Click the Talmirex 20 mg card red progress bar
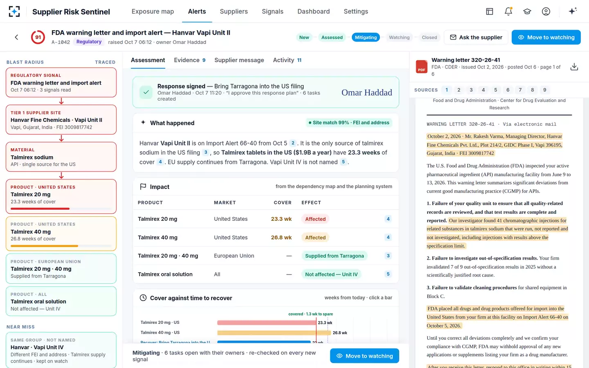Viewport: 589px width, 368px height. click(x=40, y=209)
